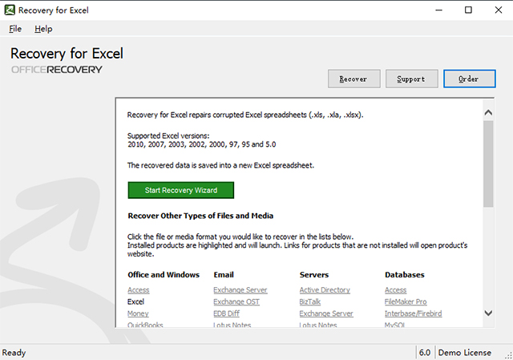
Task: Open the BizTalk link
Action: pos(310,301)
